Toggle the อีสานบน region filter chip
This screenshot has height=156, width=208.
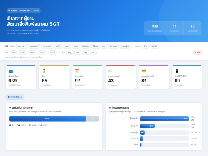coord(113,46)
